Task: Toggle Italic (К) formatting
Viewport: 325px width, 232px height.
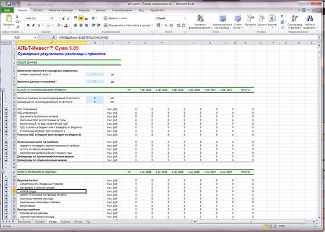Action: click(34, 26)
